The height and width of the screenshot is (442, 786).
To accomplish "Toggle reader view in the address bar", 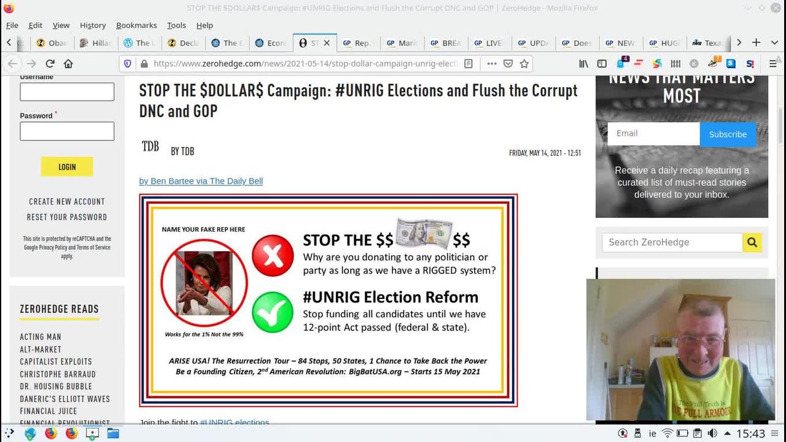I will point(469,63).
